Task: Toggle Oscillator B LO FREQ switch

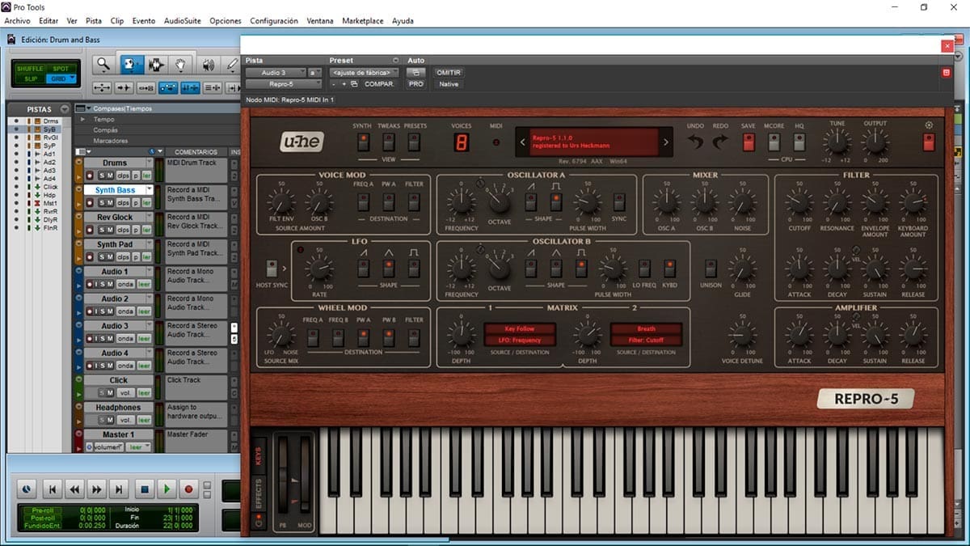Action: pos(644,268)
